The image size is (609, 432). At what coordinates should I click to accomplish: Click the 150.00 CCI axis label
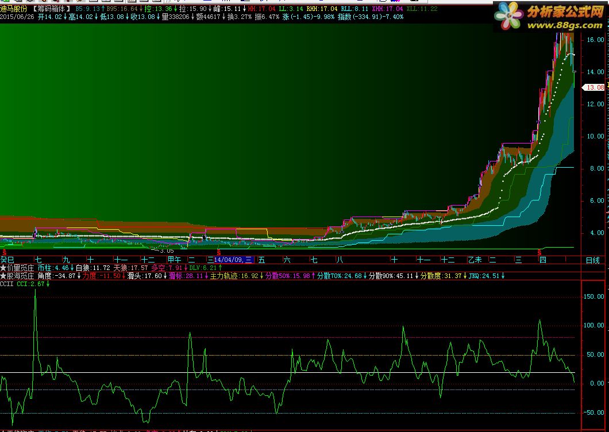pos(594,296)
